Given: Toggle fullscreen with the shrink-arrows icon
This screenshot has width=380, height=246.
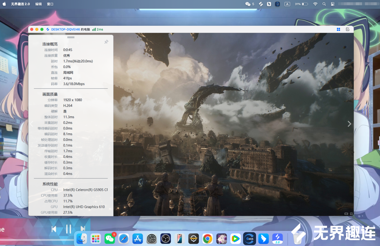Looking at the screenshot, I should (351, 214).
